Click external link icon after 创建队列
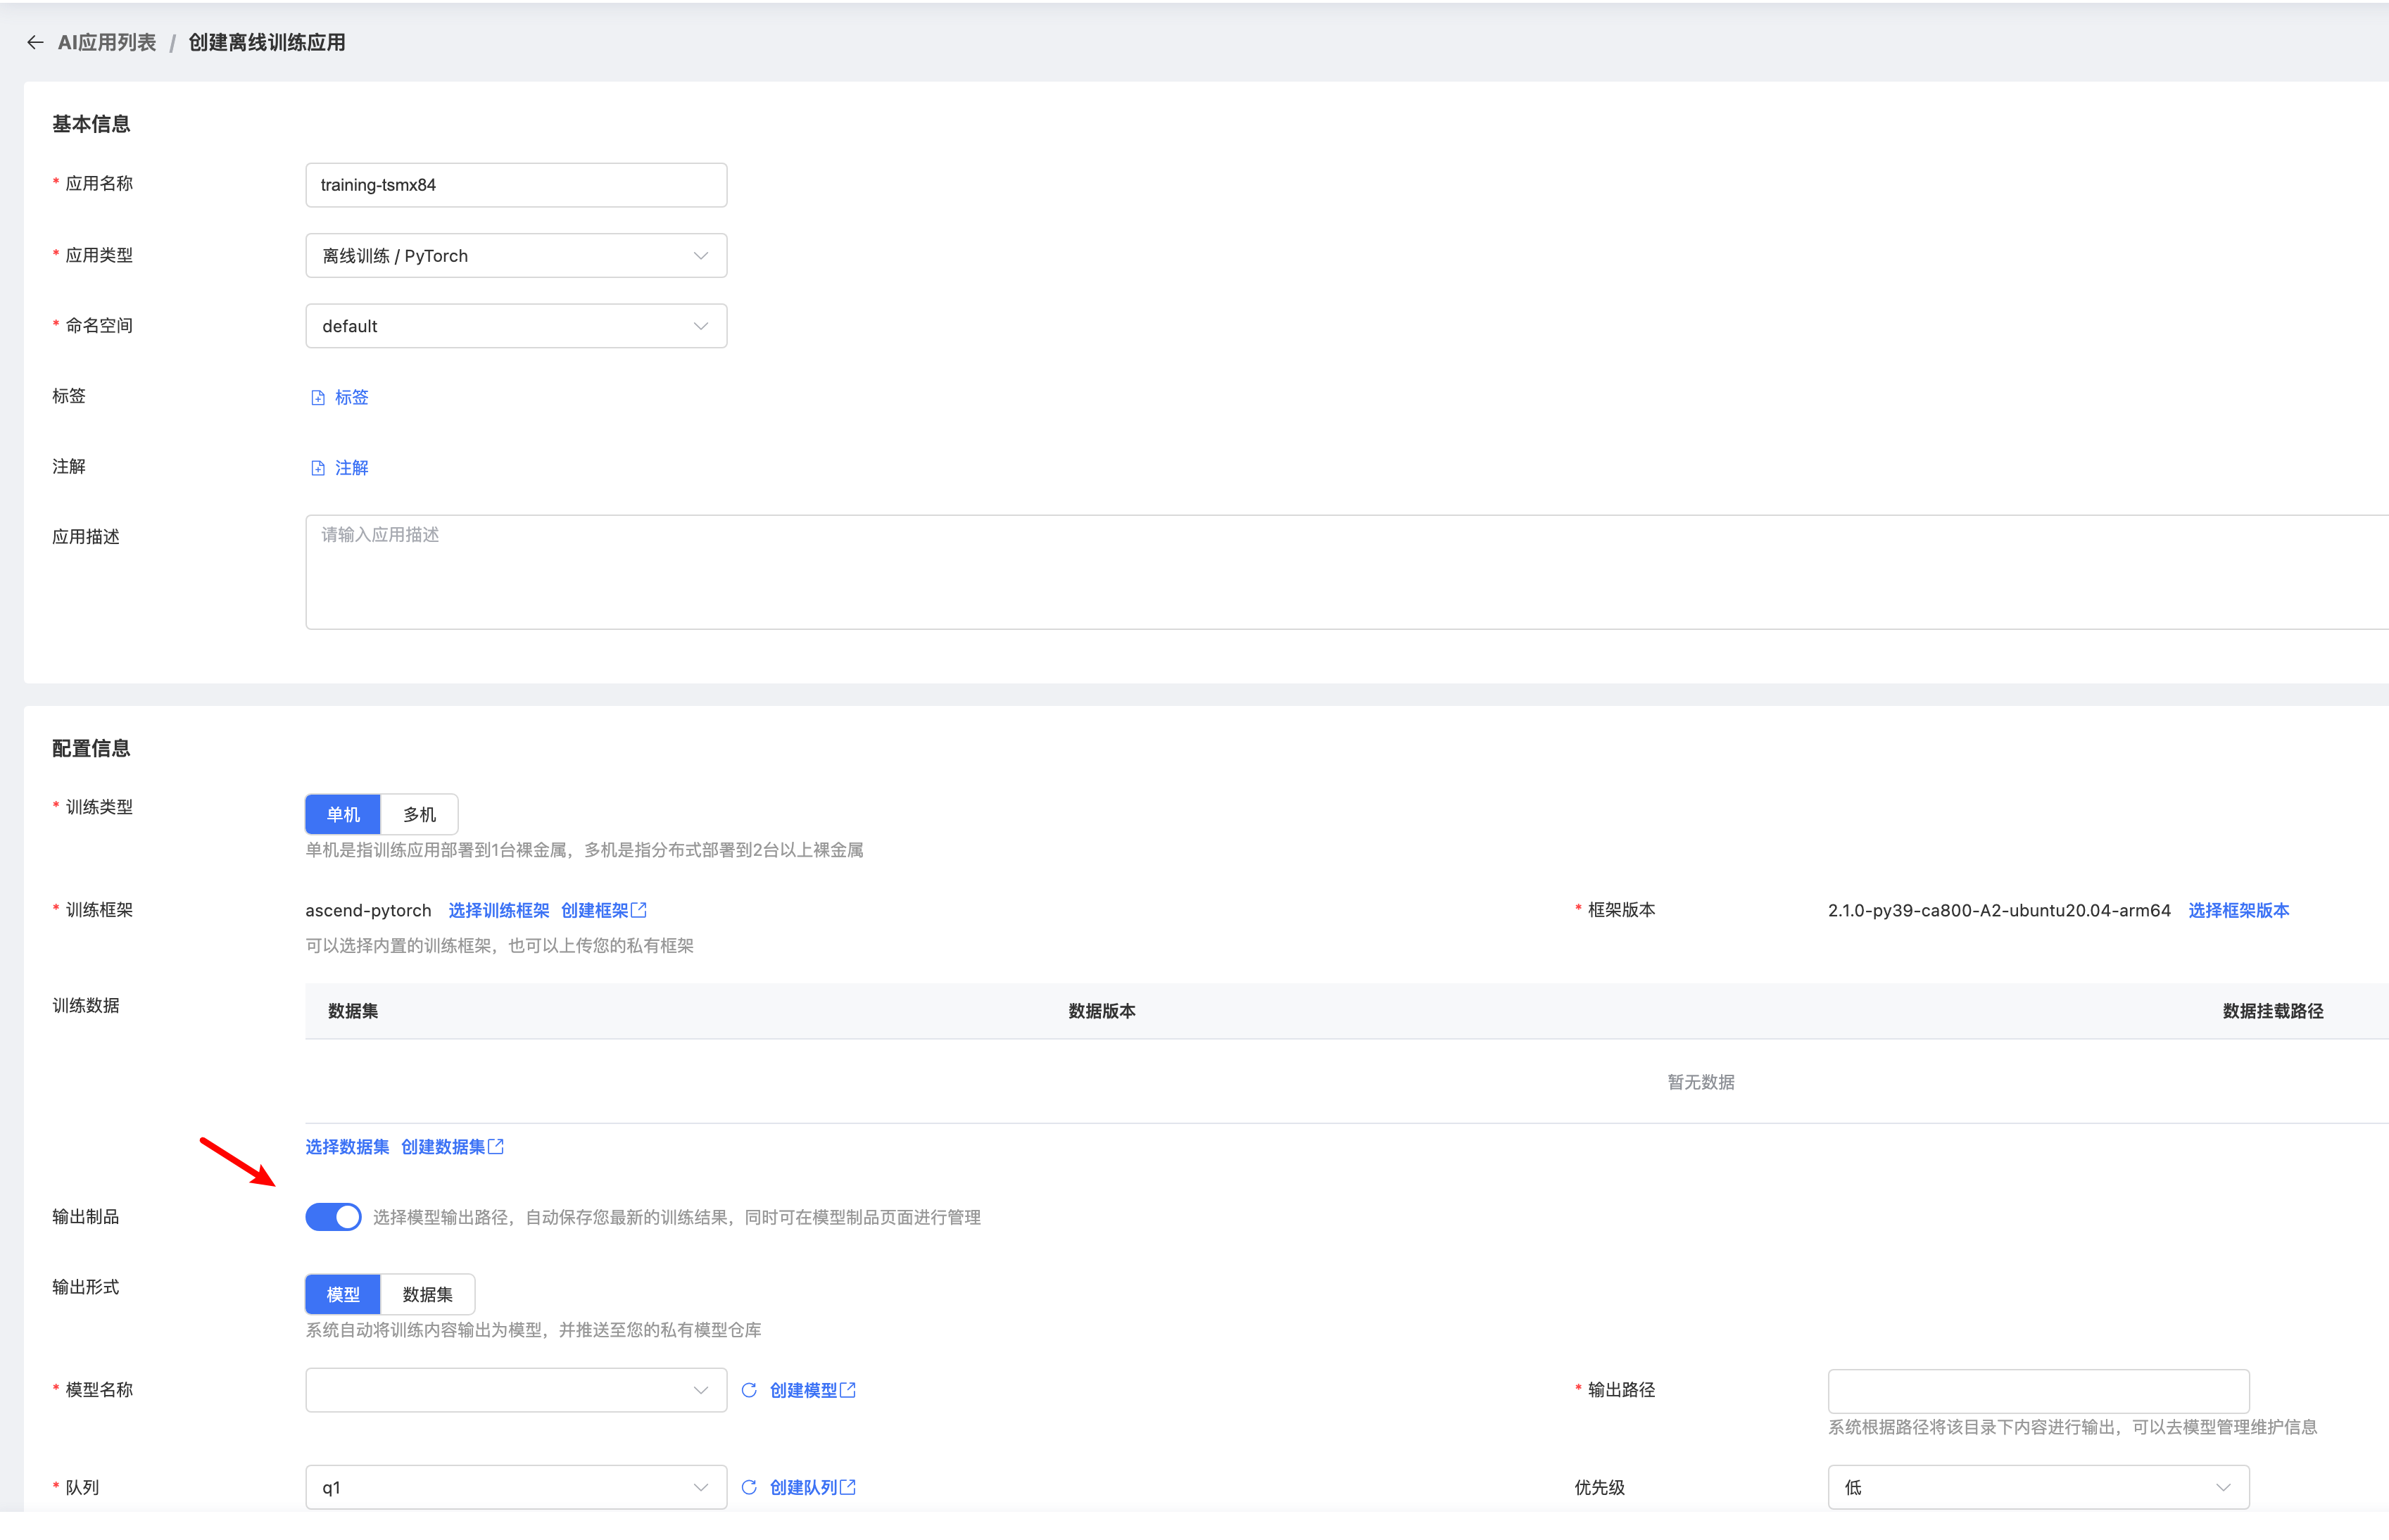This screenshot has width=2389, height=1540. point(848,1487)
